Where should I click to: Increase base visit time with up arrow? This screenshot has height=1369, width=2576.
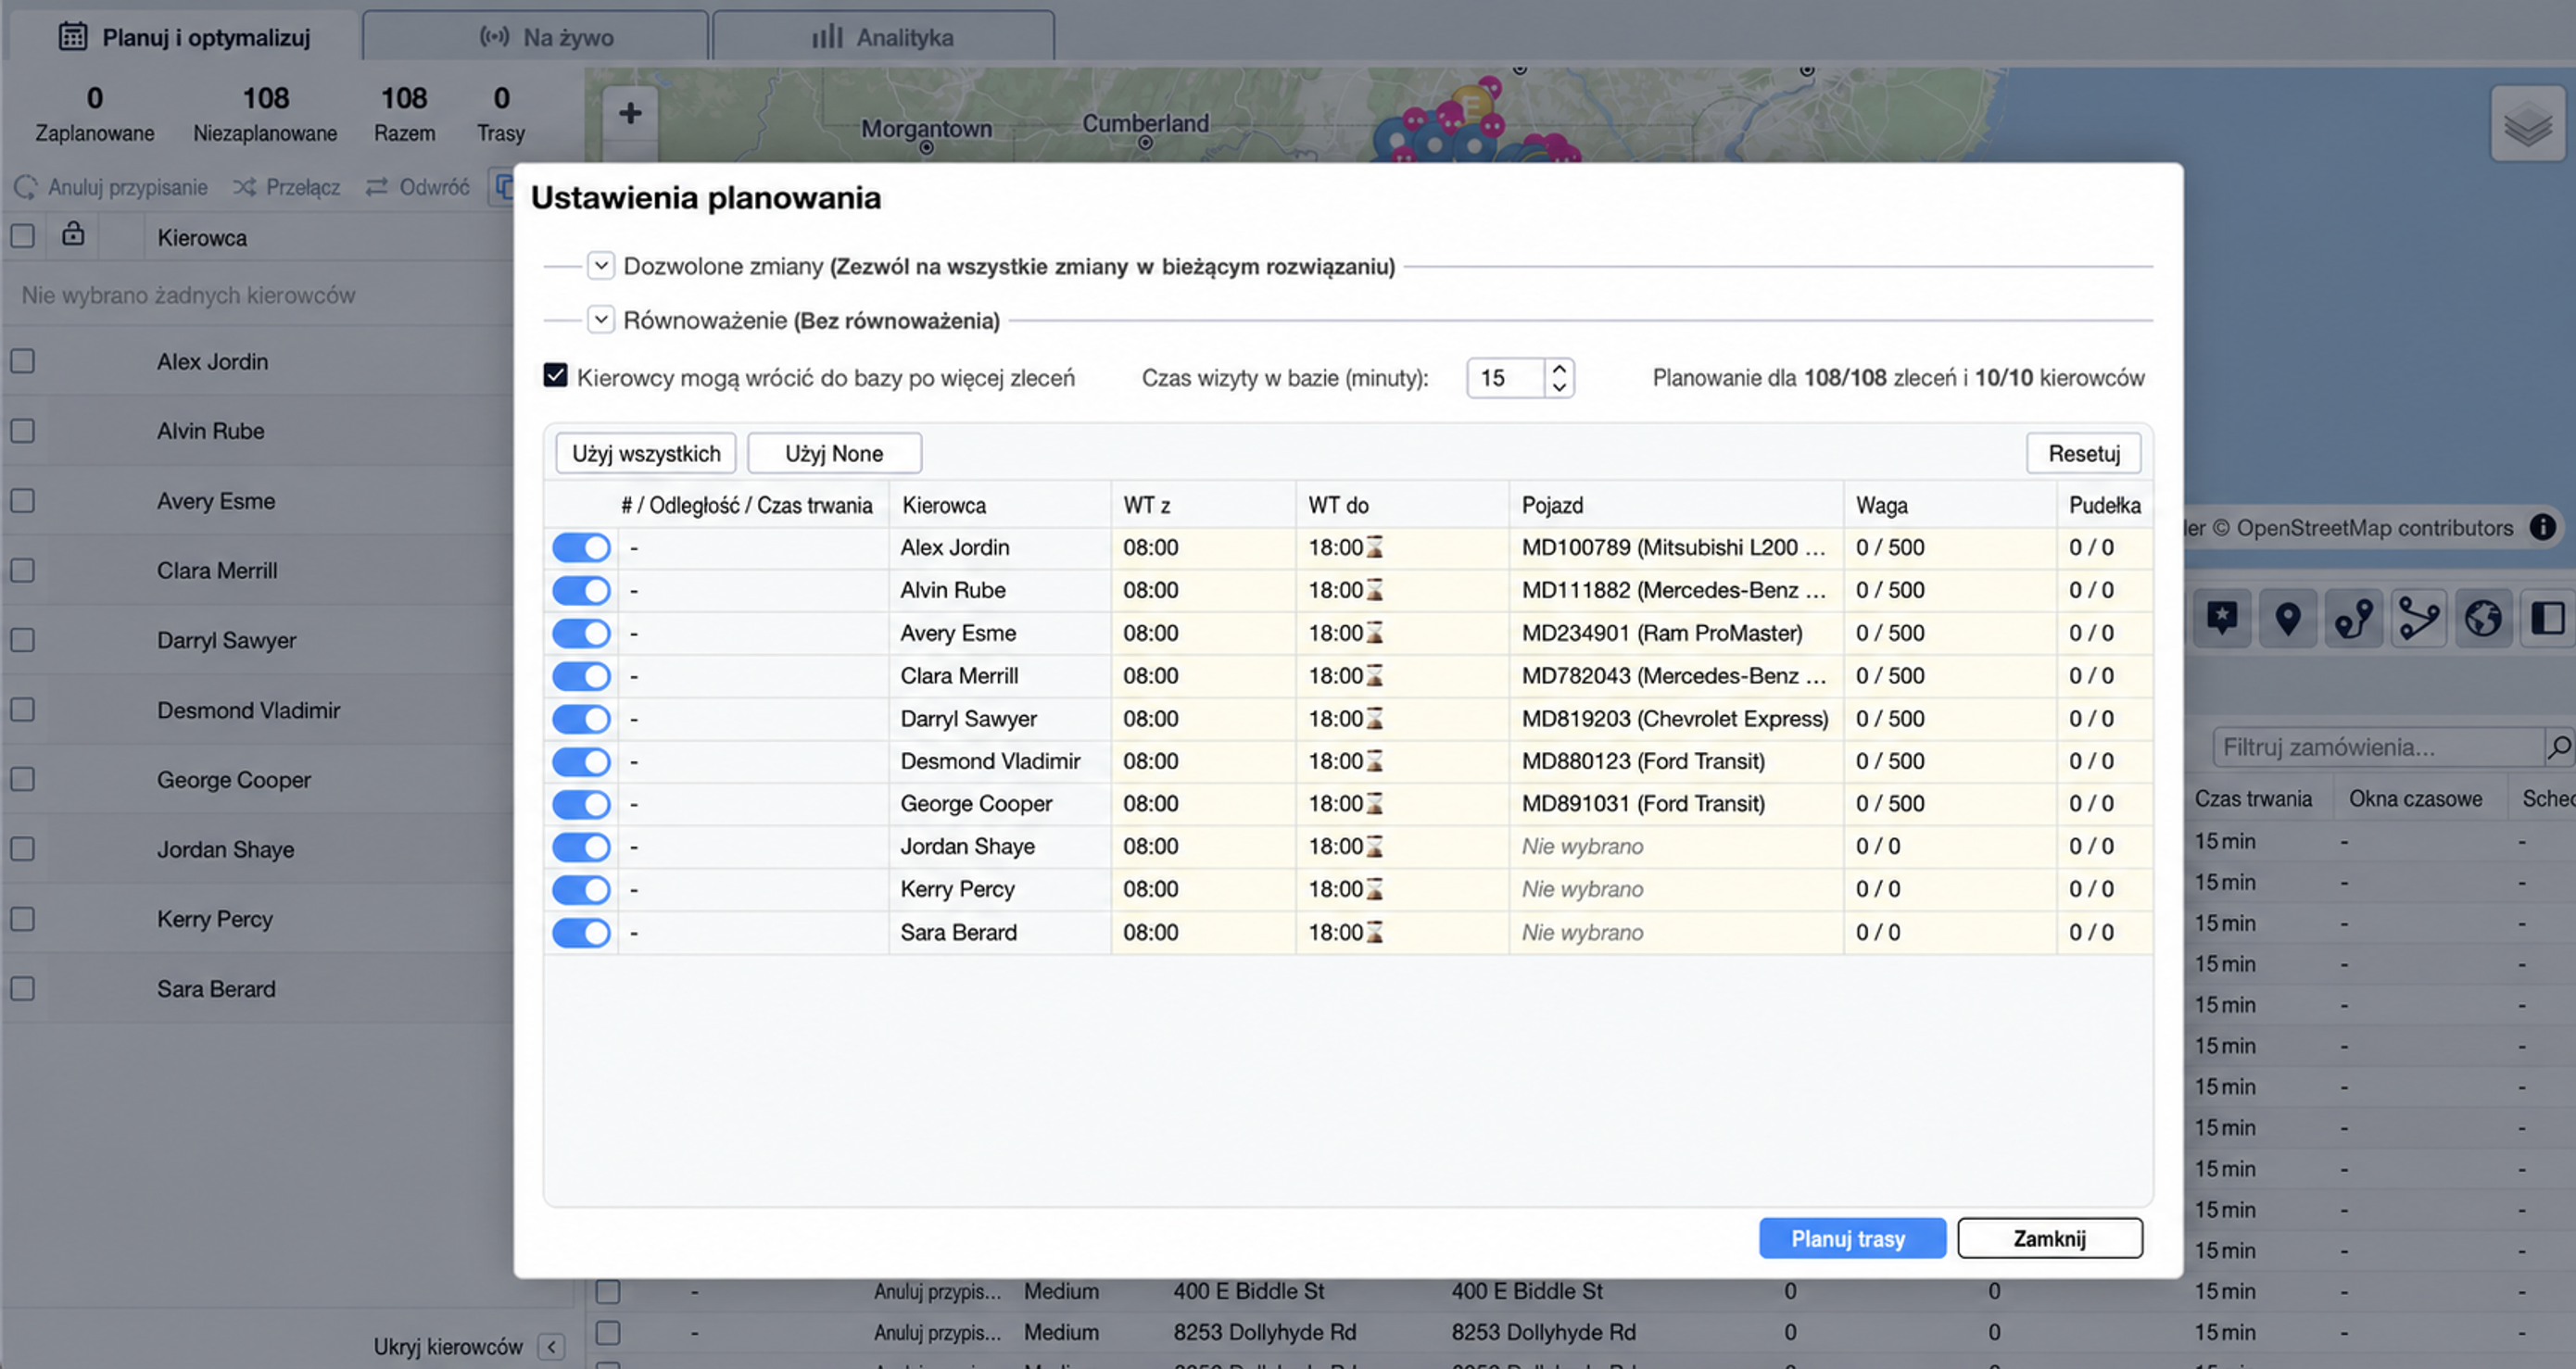(1559, 369)
